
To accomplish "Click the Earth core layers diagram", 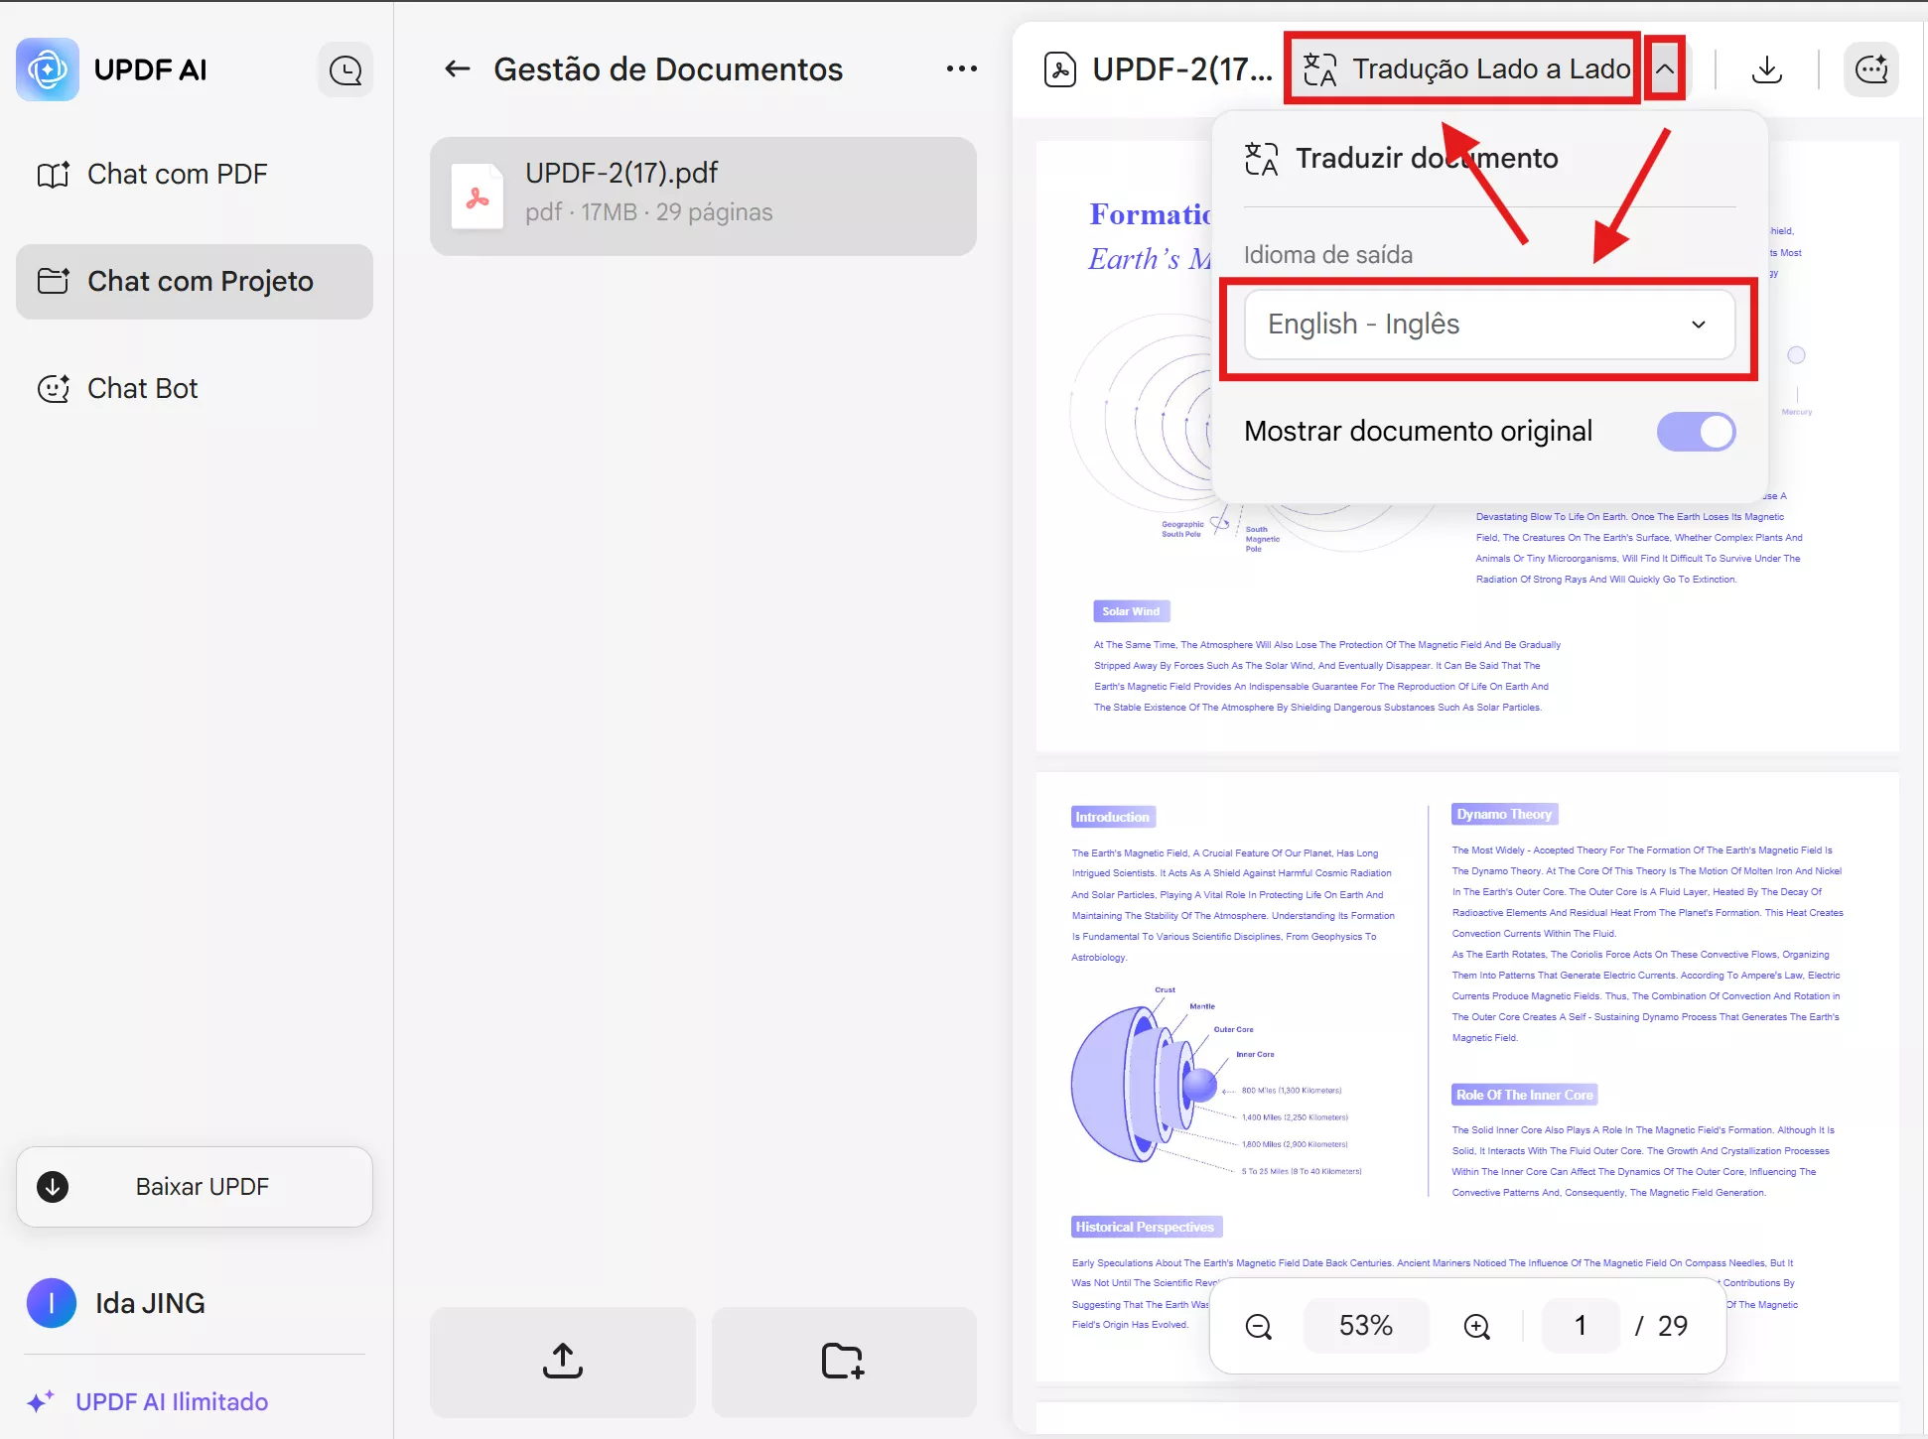I will (1216, 1082).
